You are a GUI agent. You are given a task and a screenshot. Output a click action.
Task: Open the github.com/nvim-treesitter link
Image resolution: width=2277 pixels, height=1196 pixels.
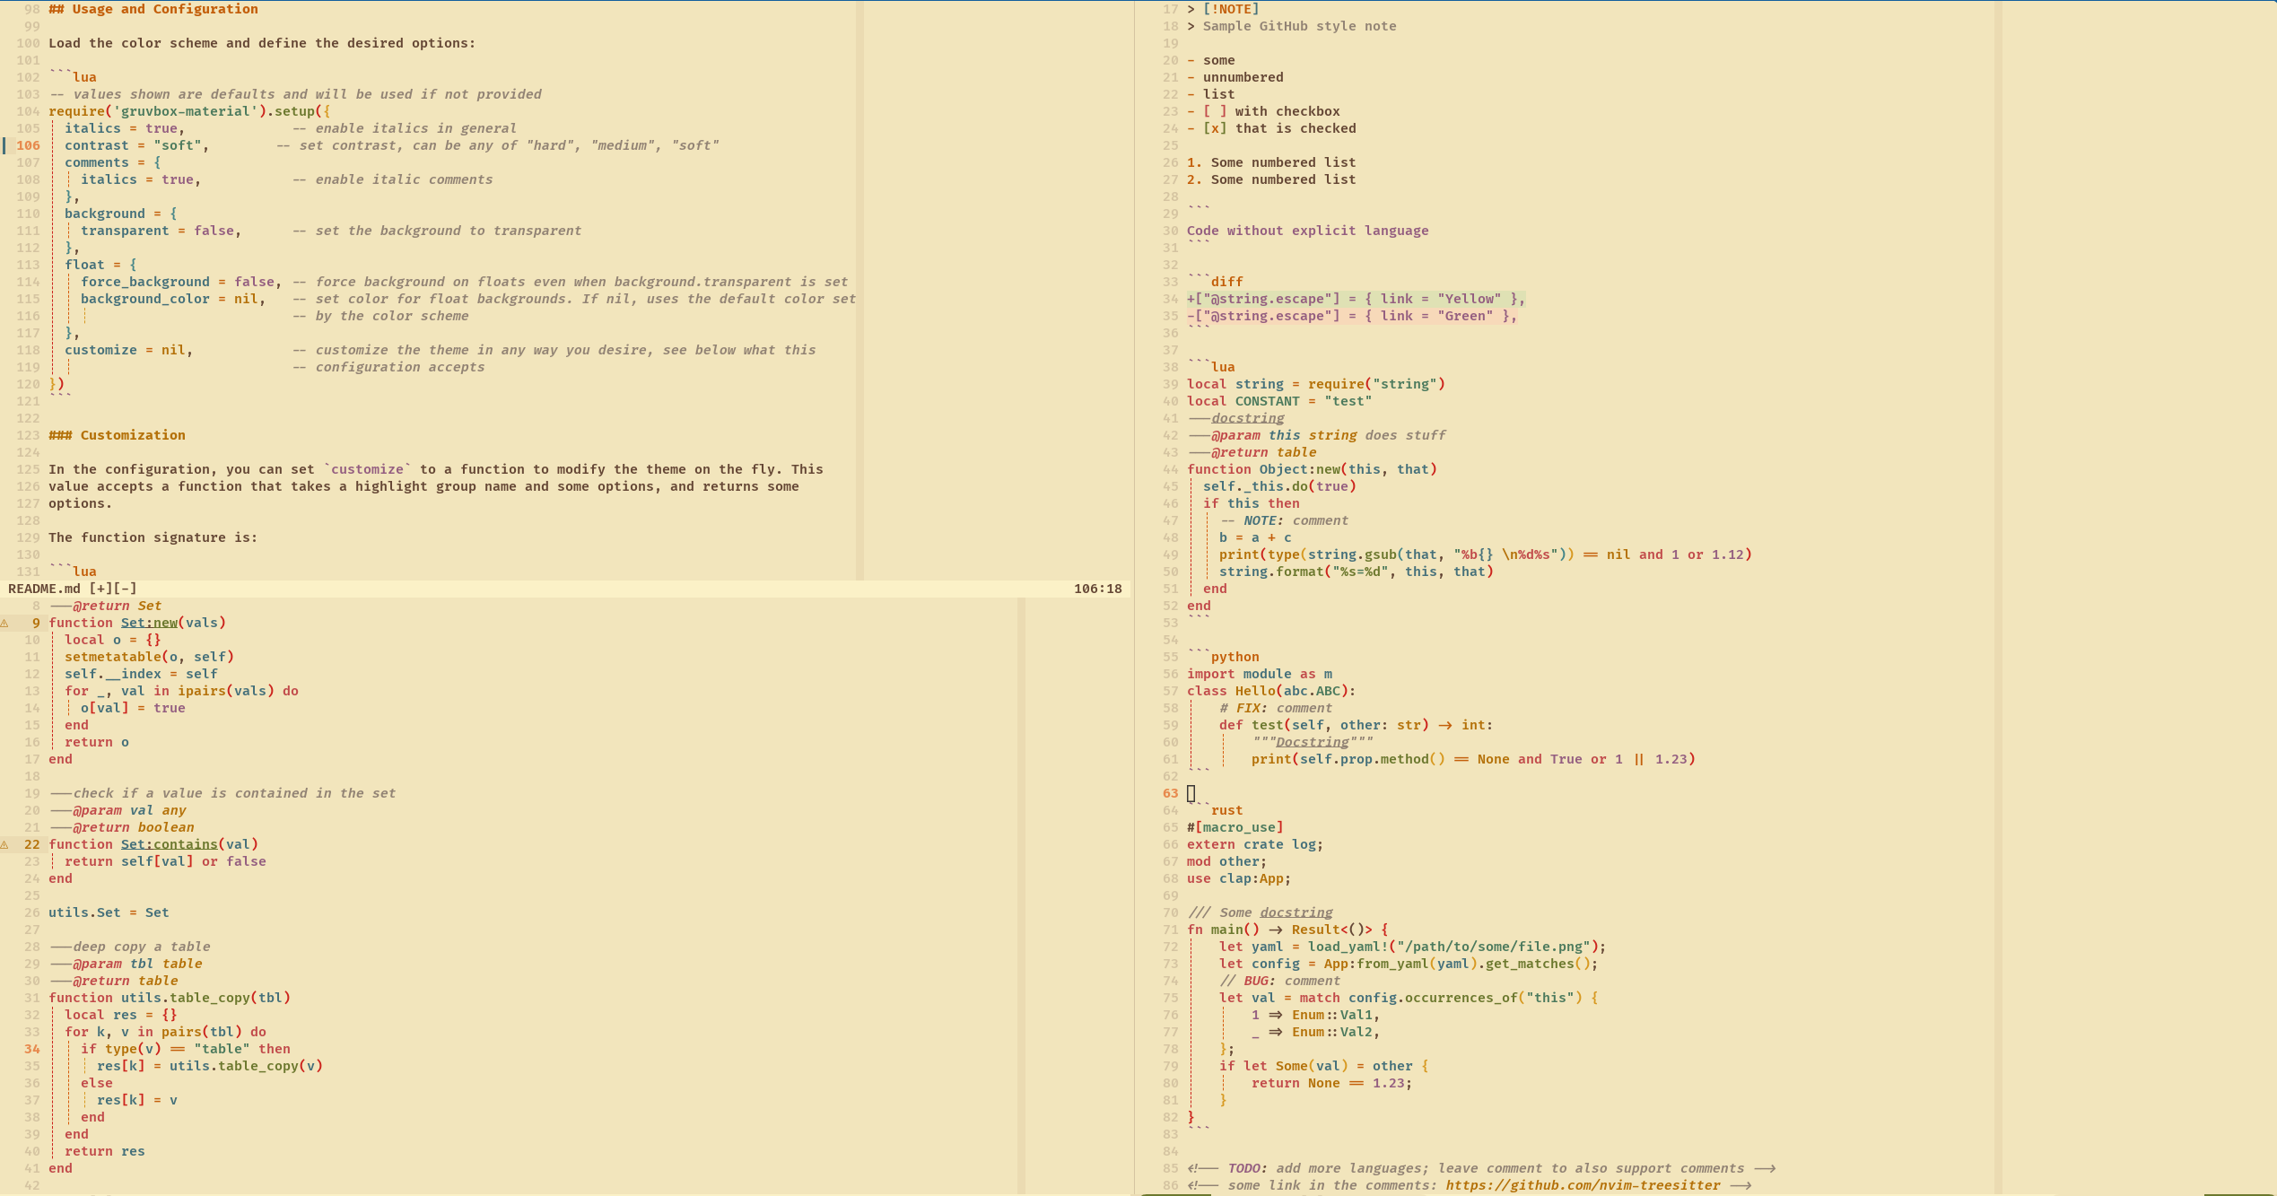tap(1583, 1185)
